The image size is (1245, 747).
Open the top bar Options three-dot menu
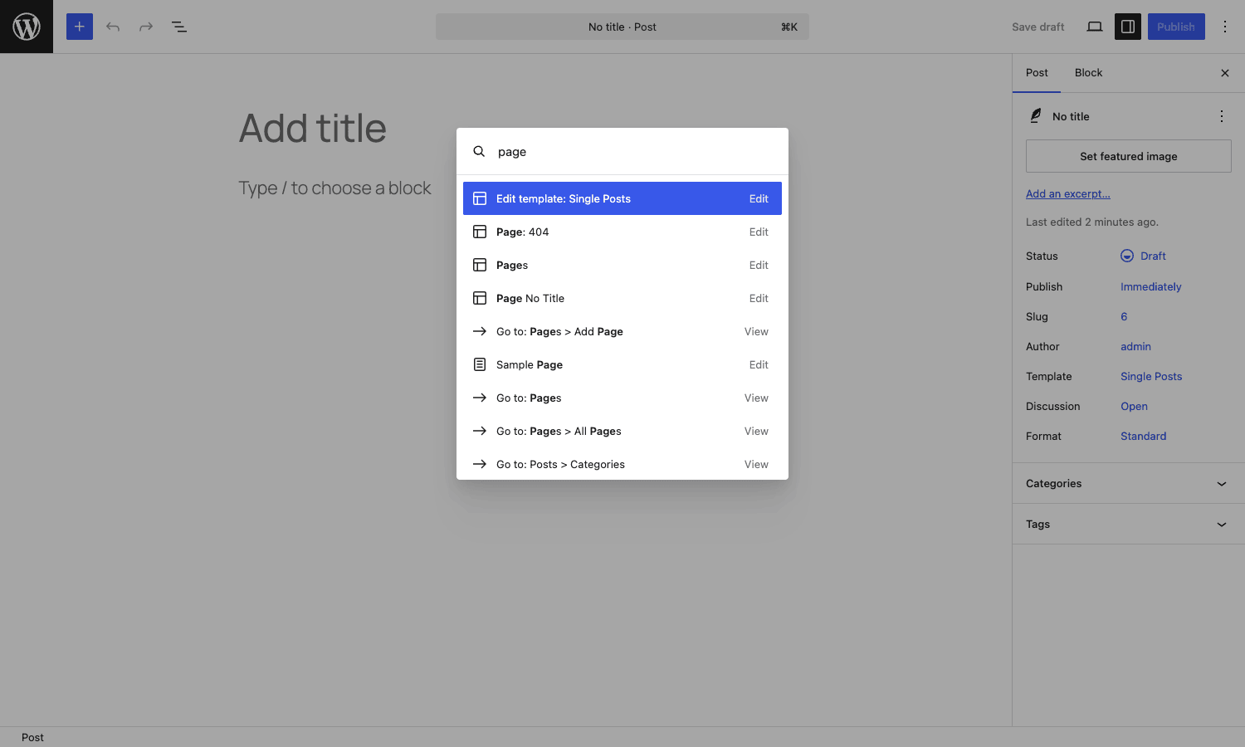pyautogui.click(x=1225, y=27)
